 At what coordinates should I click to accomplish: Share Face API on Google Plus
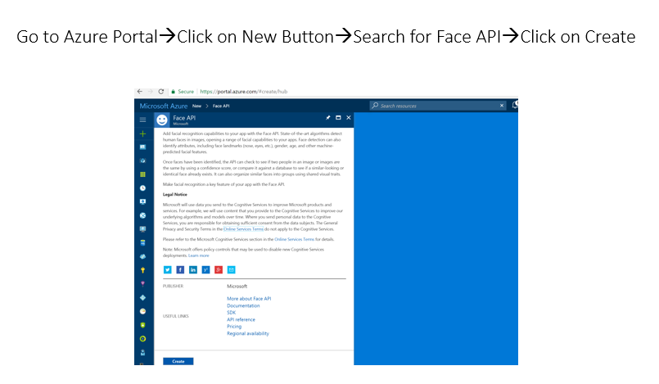219,269
